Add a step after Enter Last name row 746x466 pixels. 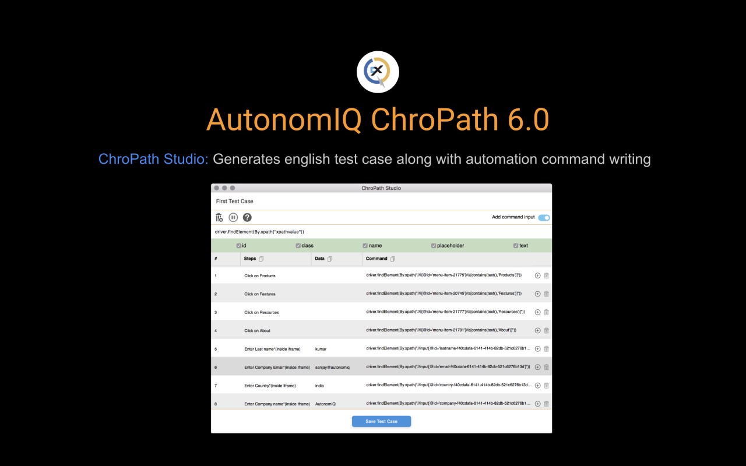pyautogui.click(x=537, y=349)
